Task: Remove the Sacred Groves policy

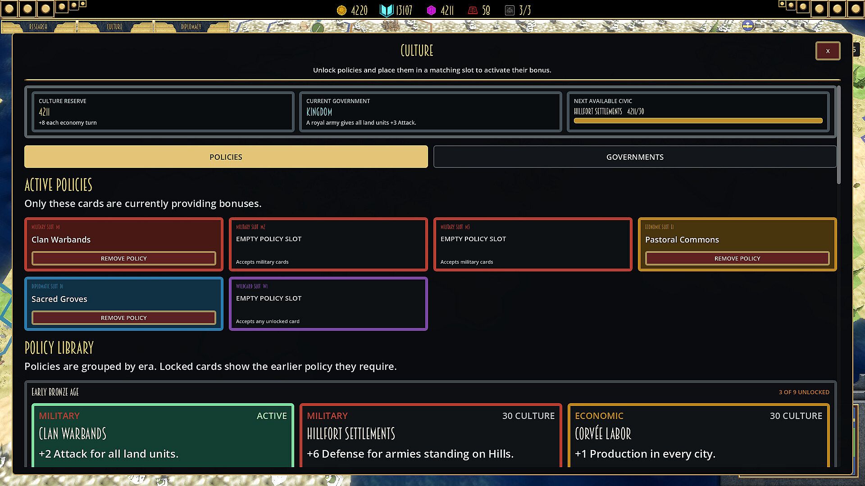Action: click(124, 318)
